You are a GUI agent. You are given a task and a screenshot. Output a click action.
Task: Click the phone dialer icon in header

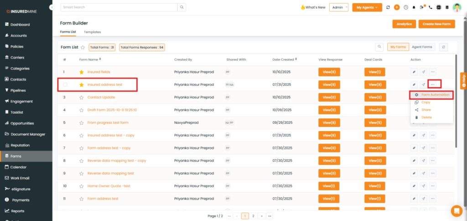[x=431, y=7]
